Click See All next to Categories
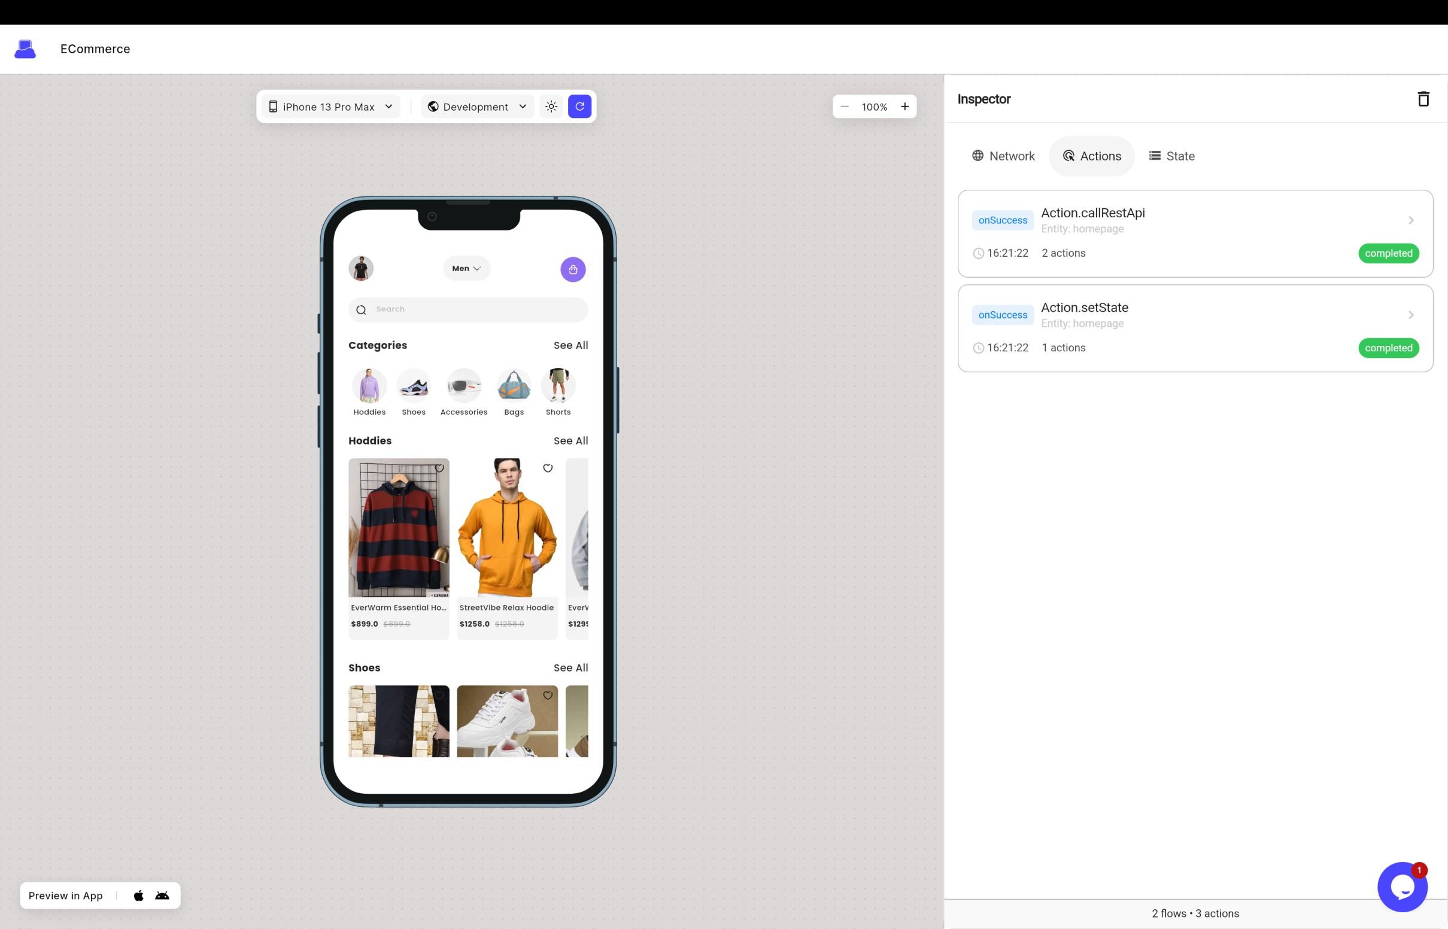 click(570, 345)
